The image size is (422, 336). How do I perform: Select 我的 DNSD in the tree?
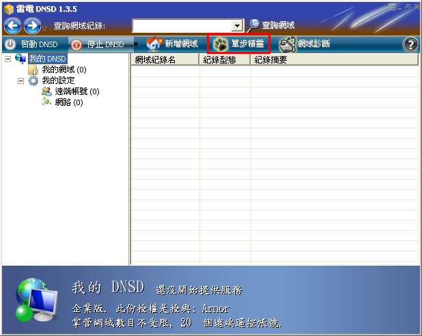[48, 59]
